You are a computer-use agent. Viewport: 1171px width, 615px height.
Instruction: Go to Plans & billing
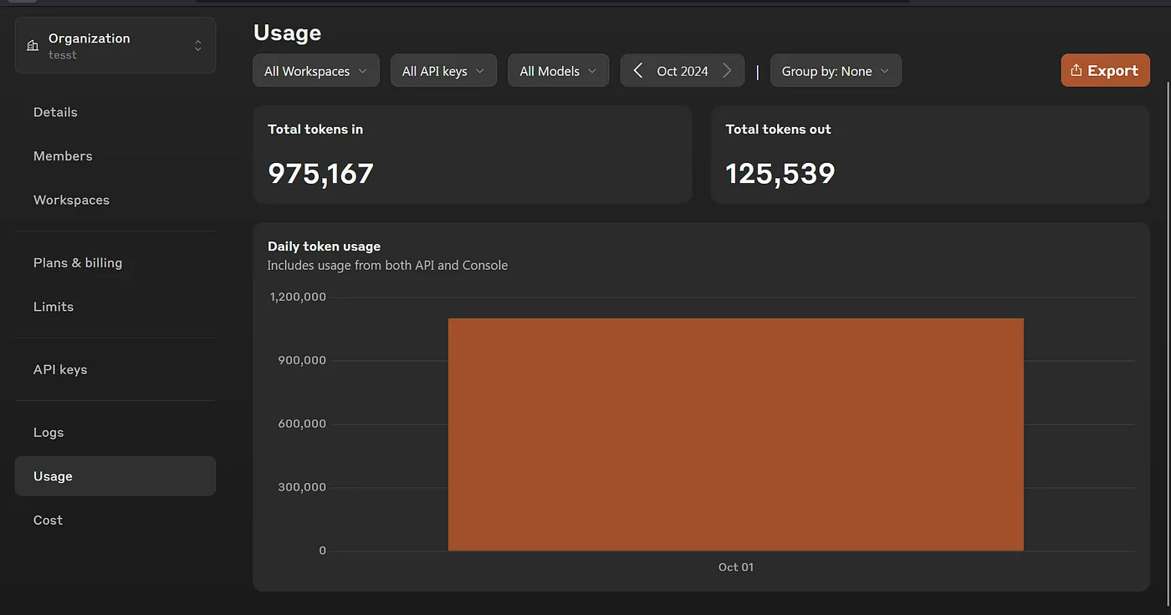click(78, 262)
